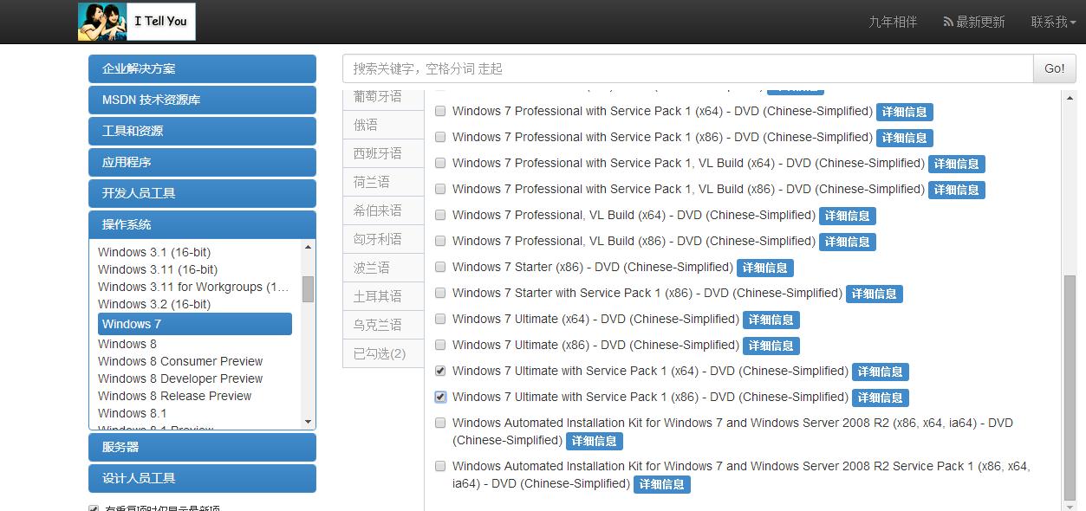
Task: Open the 联系我 dropdown menu
Action: pos(1052,23)
